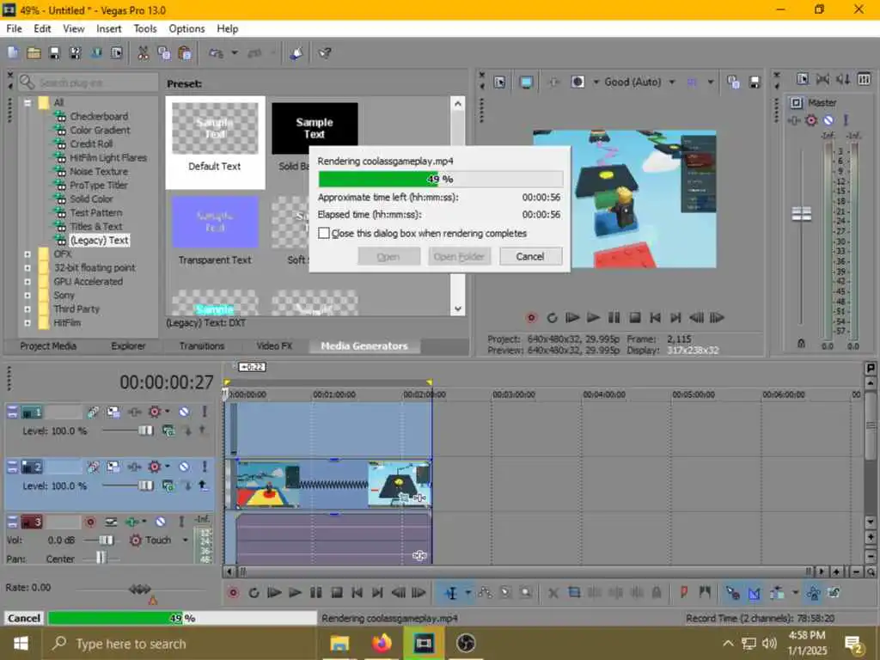Click Cancel in the rendering dialog

tap(529, 256)
